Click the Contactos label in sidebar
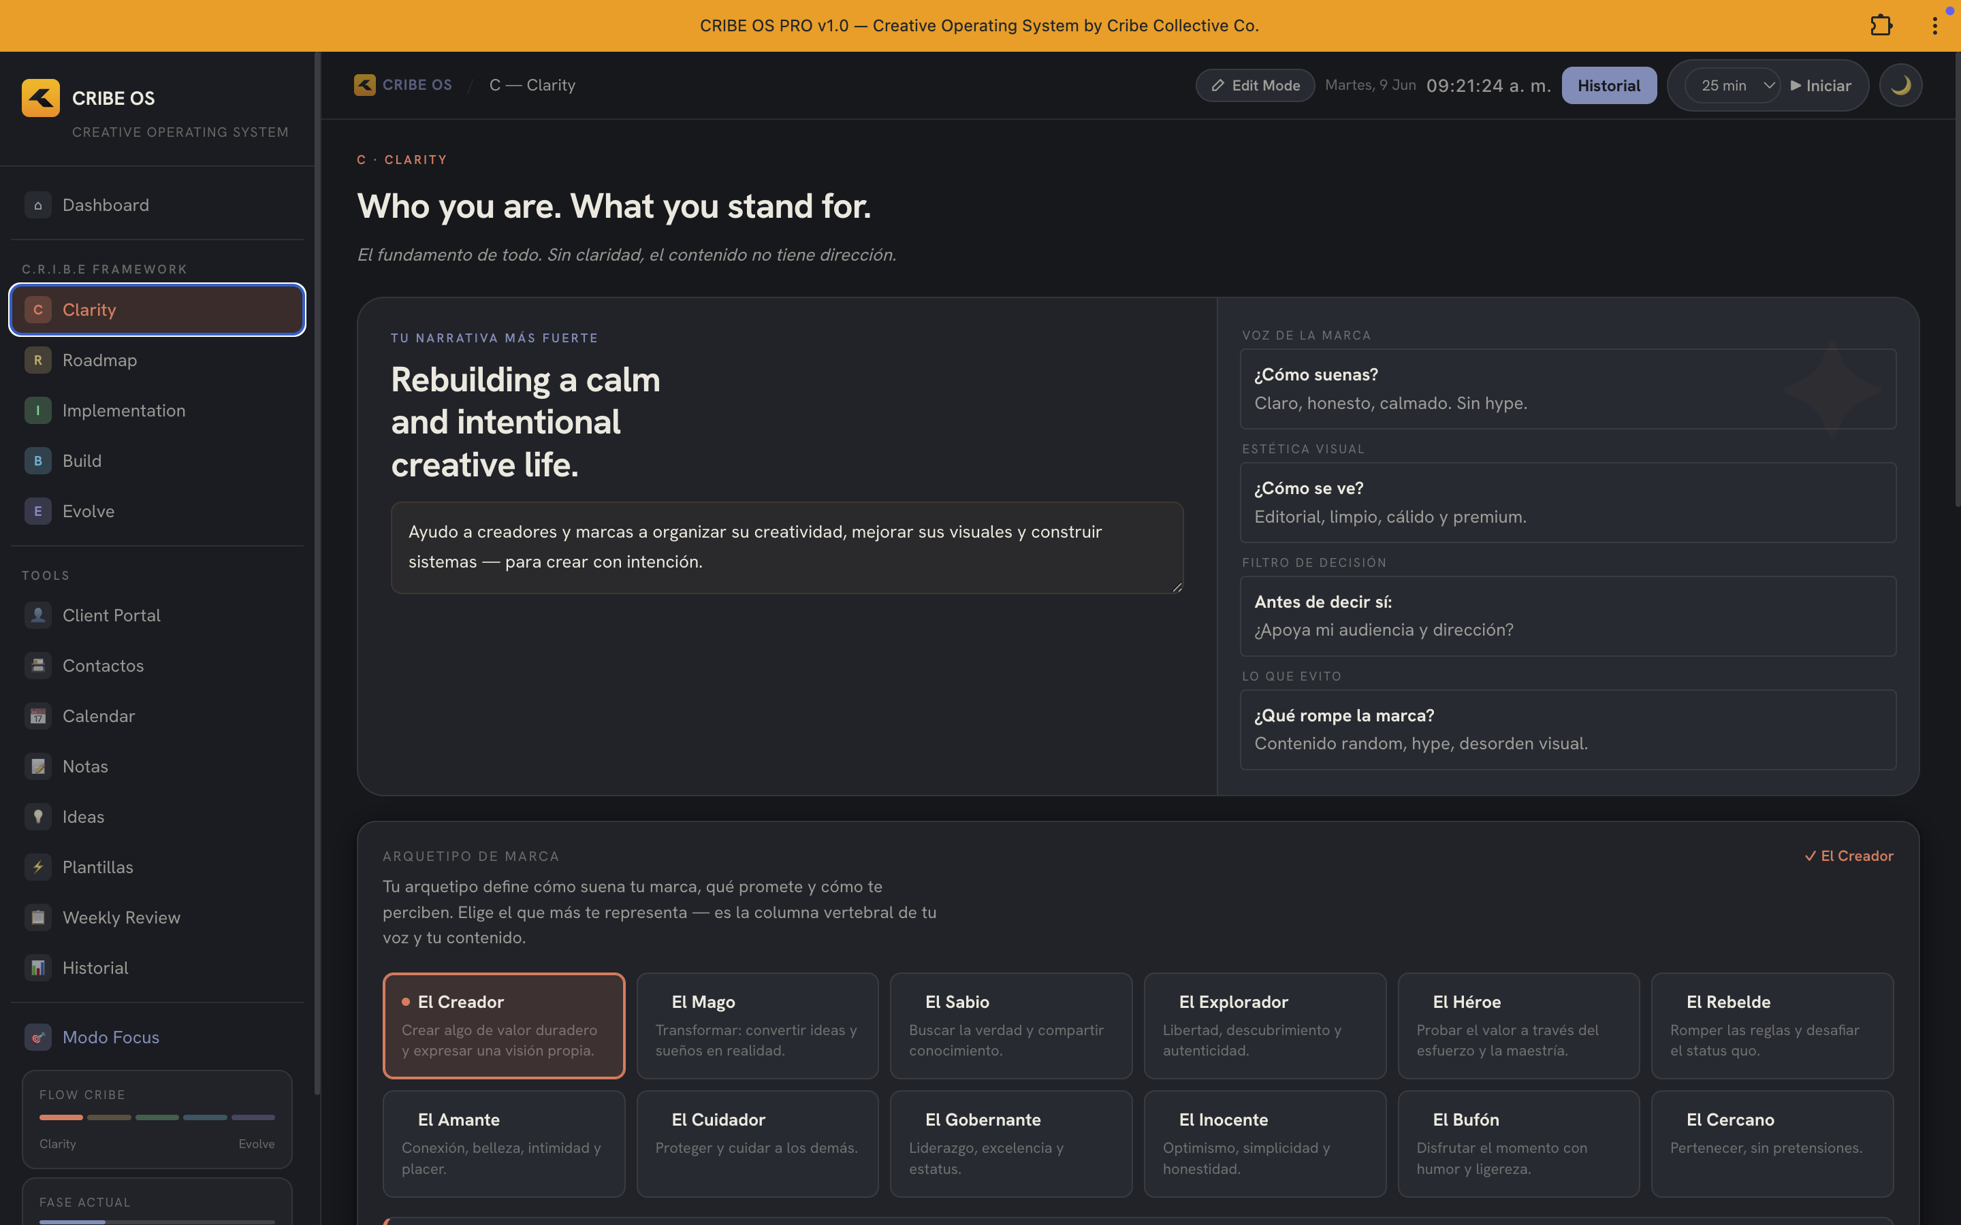Image resolution: width=1961 pixels, height=1225 pixels. [x=103, y=666]
